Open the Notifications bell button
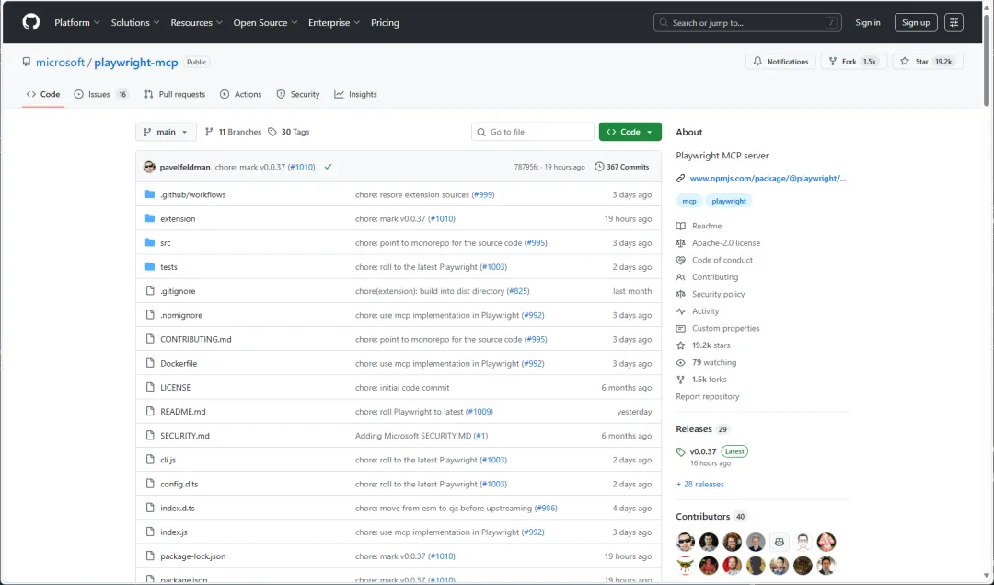This screenshot has height=585, width=994. tap(780, 62)
